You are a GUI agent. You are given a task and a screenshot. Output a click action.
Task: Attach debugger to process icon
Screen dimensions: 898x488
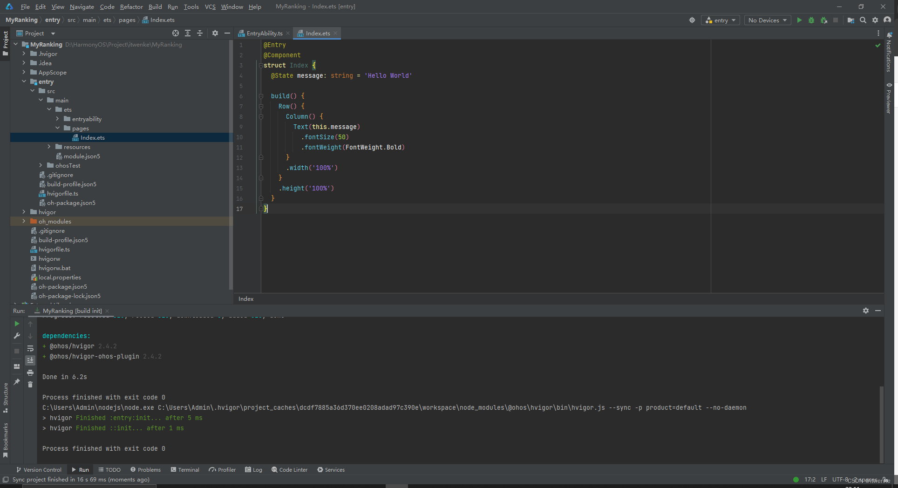823,20
